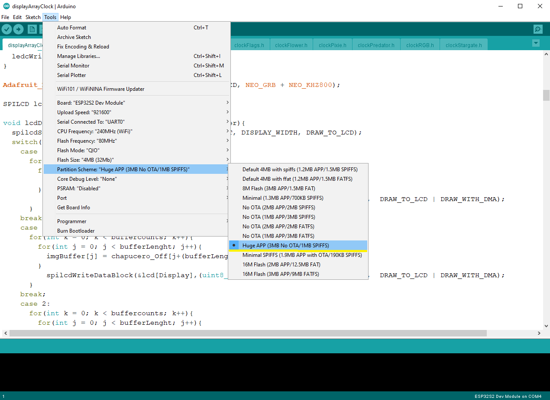Select Default 4MB with spiffs scheme

(x=298, y=170)
